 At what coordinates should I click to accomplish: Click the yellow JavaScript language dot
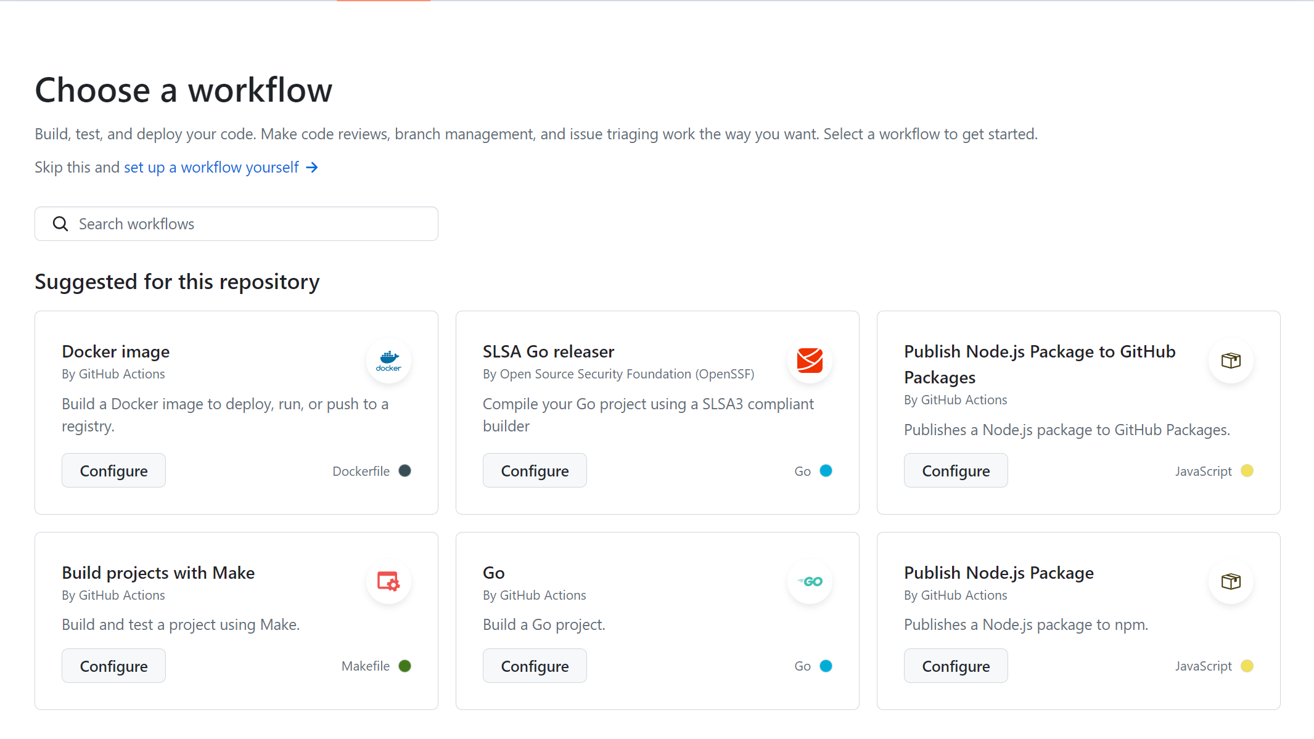point(1247,470)
